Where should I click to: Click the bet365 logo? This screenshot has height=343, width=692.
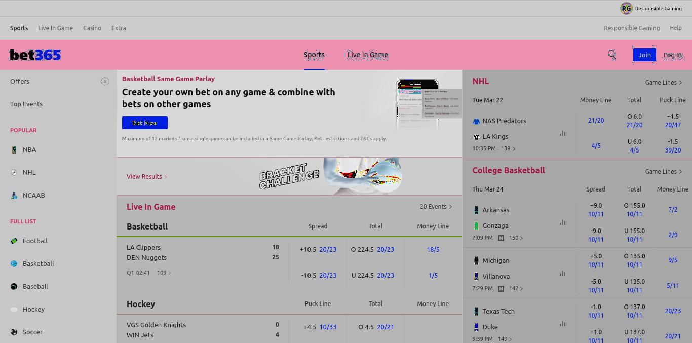[x=35, y=55]
